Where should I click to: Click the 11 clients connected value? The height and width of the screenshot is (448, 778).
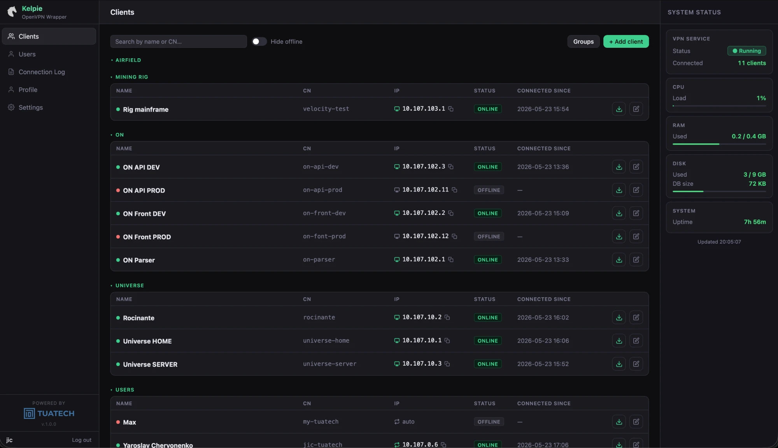click(752, 63)
